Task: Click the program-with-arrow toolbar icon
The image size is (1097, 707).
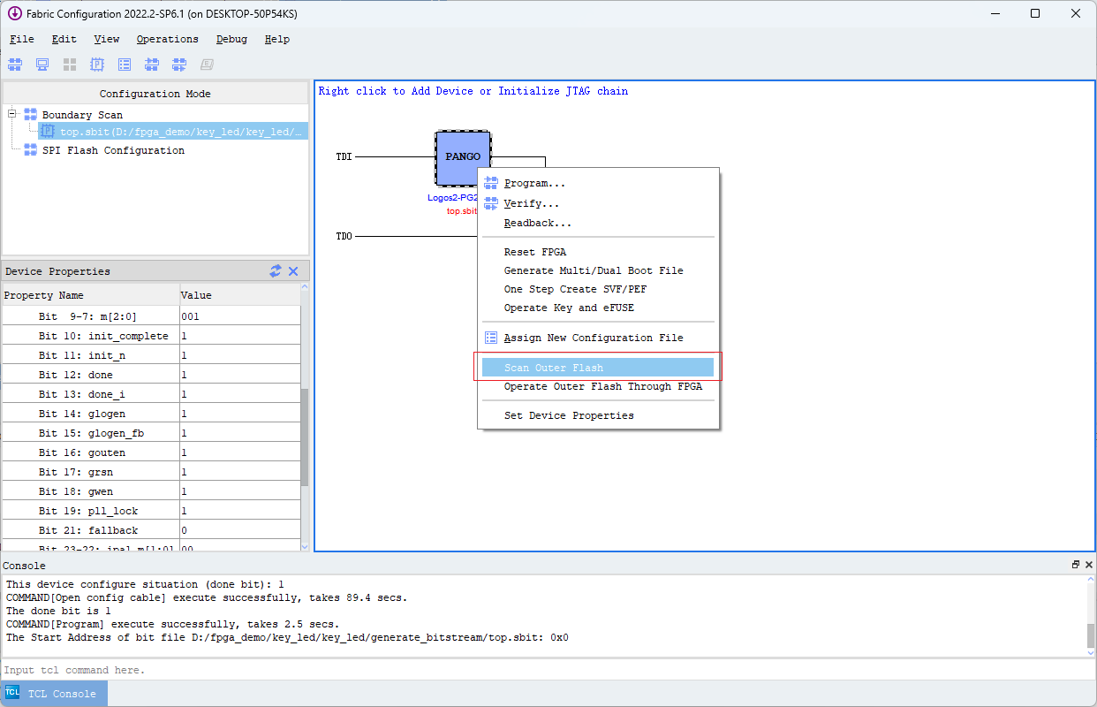Action: coord(151,64)
